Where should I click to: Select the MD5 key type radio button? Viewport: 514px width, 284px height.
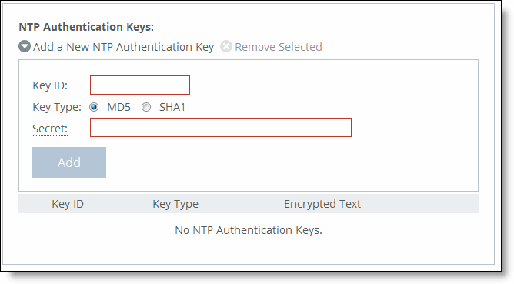(94, 107)
